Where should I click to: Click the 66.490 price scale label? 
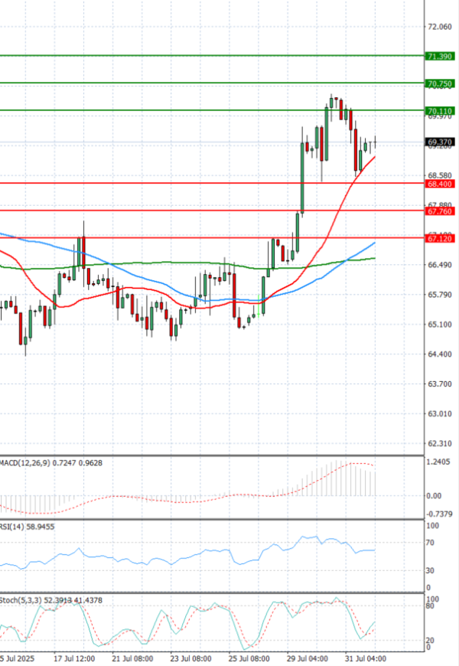coord(439,265)
